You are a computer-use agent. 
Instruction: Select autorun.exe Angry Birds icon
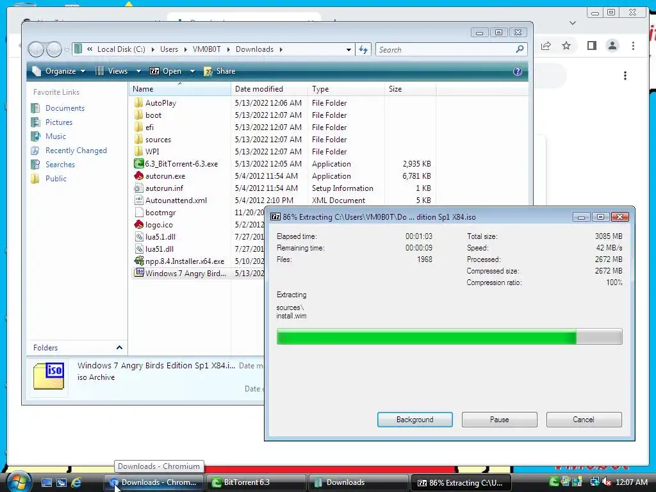pos(139,176)
